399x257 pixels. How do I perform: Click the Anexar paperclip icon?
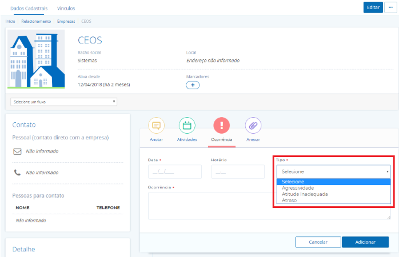(253, 126)
